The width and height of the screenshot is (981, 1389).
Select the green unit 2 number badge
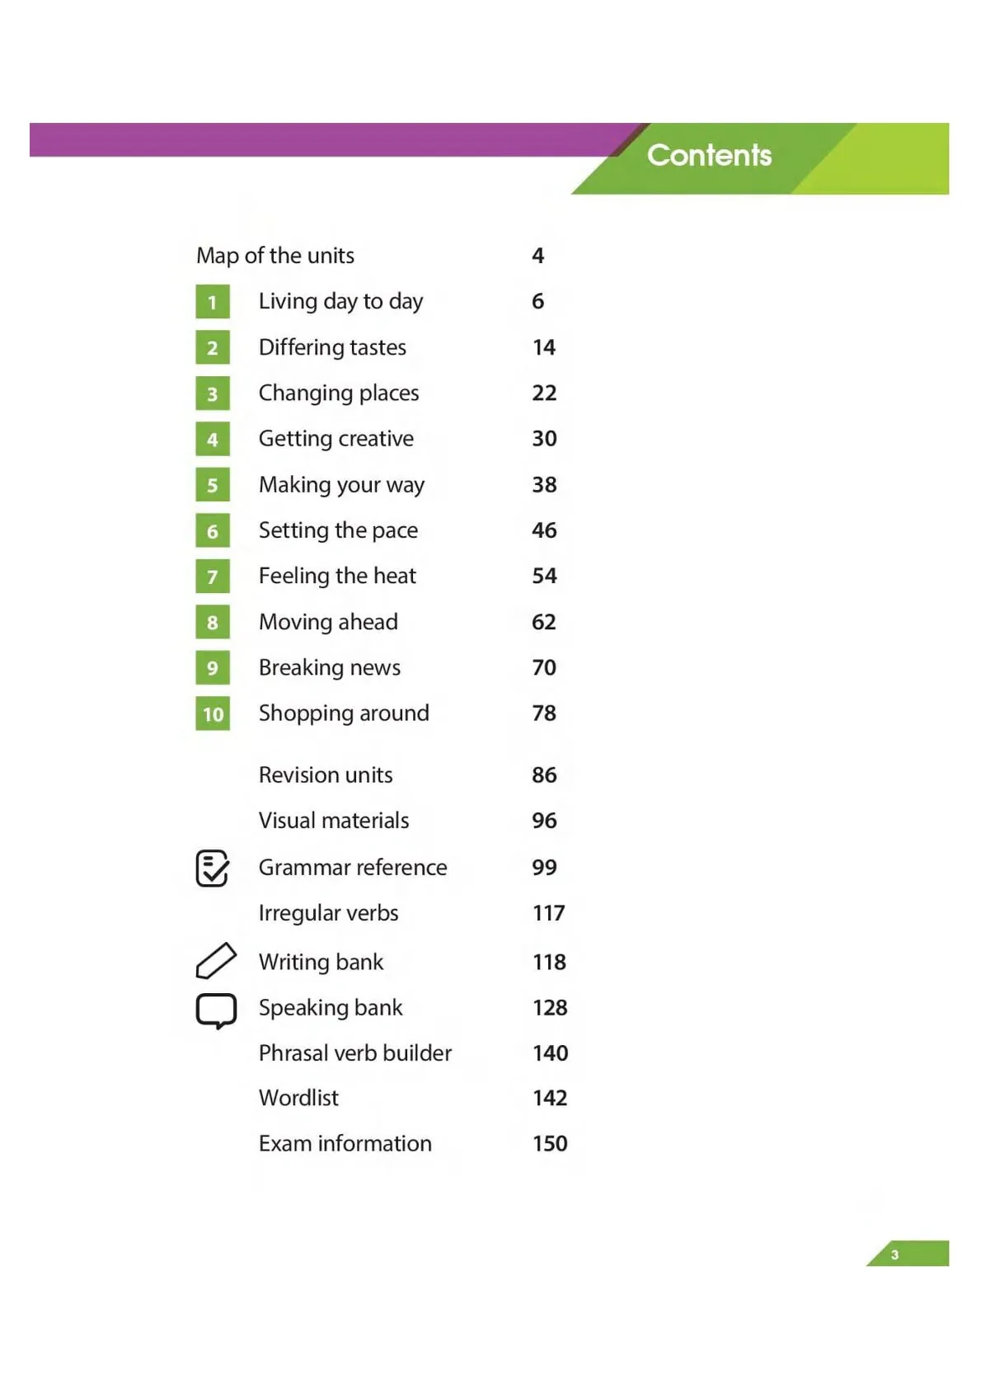click(213, 347)
